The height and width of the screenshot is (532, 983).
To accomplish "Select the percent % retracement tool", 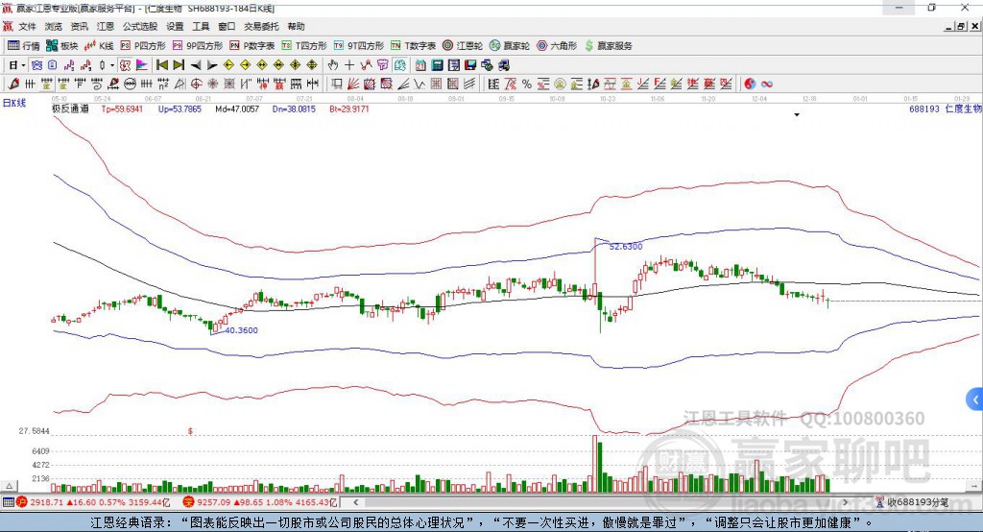I will 527,85.
